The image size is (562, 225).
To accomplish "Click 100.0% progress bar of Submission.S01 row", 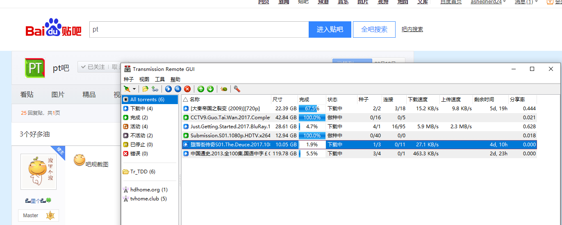I will pyautogui.click(x=312, y=135).
